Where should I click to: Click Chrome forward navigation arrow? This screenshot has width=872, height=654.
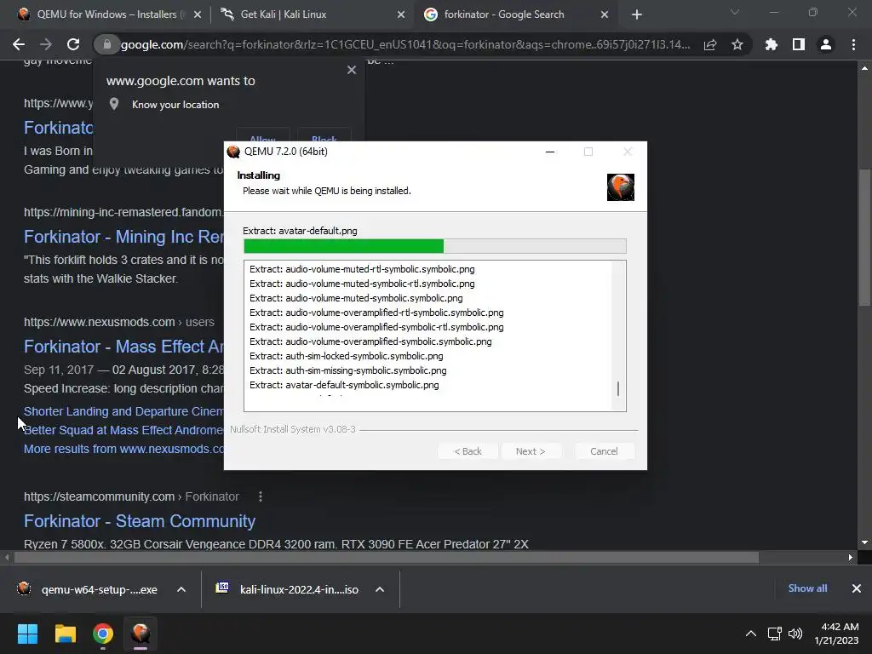coord(46,44)
